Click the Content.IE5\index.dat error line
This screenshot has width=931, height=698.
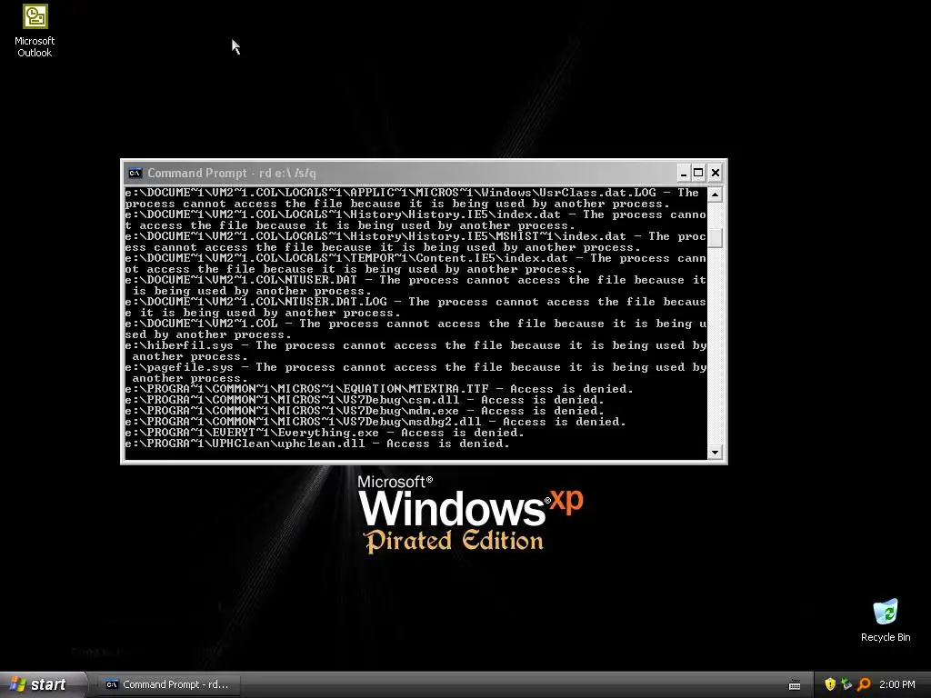pyautogui.click(x=415, y=264)
